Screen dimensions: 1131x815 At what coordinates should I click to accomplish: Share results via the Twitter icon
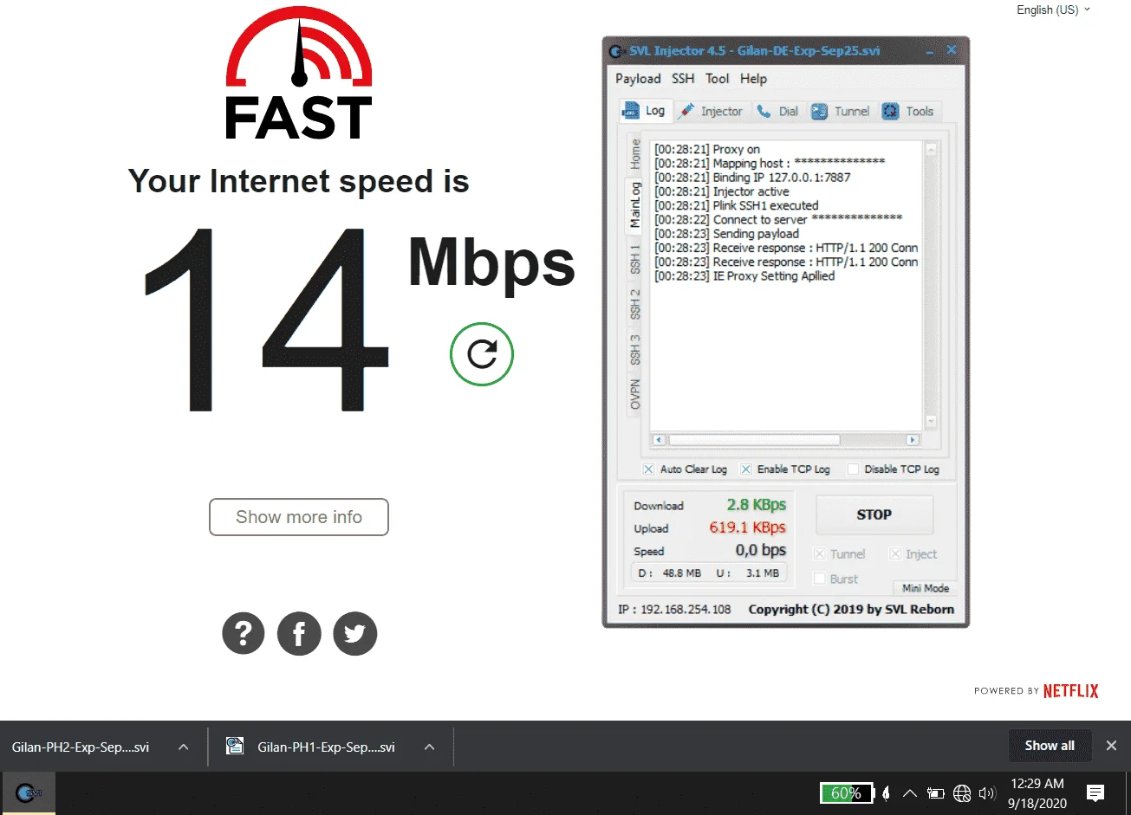pos(355,633)
